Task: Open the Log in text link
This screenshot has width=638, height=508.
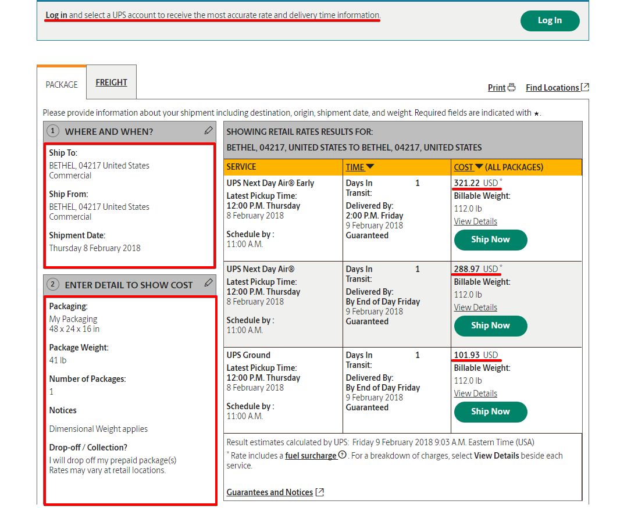Action: pyautogui.click(x=56, y=15)
